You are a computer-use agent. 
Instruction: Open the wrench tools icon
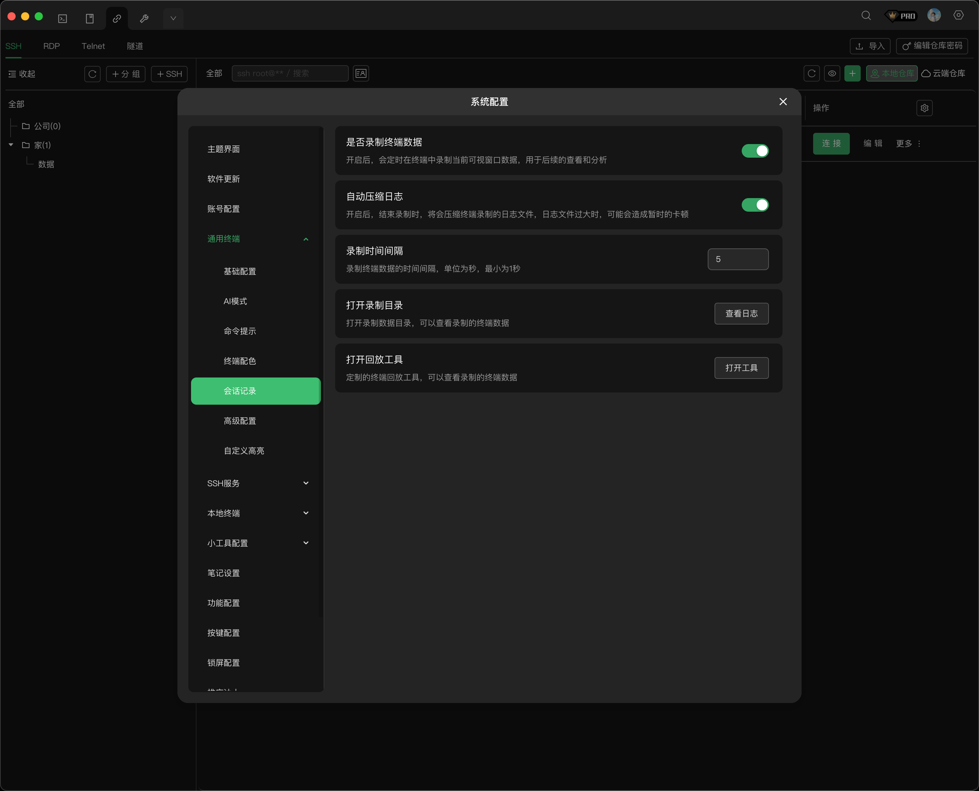[x=144, y=18]
